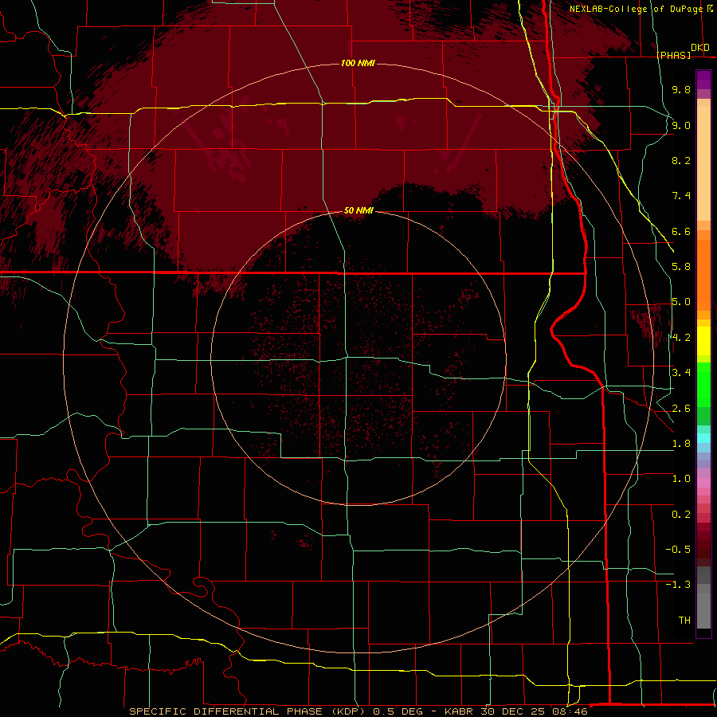Image resolution: width=717 pixels, height=717 pixels.
Task: Click the 4.2 value on the color scale
Action: tap(681, 338)
